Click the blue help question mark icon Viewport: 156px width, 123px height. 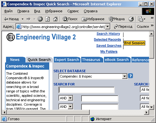[x=130, y=76]
